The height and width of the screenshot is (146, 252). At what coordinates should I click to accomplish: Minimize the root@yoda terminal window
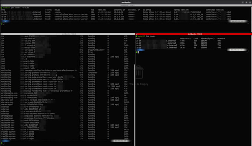(243, 2)
